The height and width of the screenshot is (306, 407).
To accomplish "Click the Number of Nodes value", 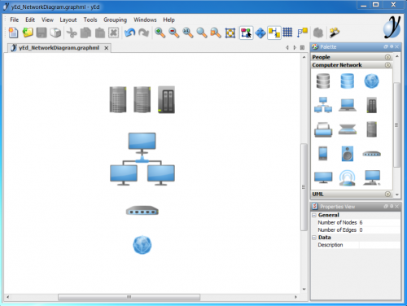I will [x=379, y=222].
